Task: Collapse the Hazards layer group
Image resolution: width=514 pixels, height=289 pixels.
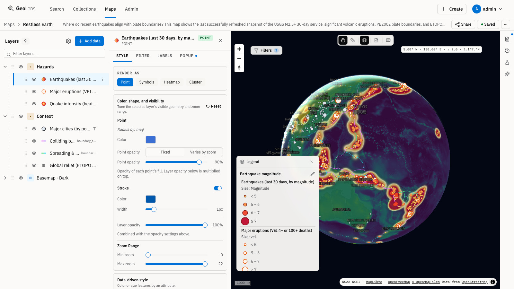Action: click(5, 67)
